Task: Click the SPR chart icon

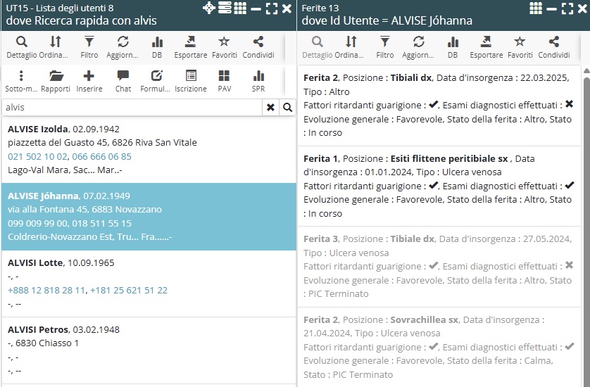Action: pos(258,82)
